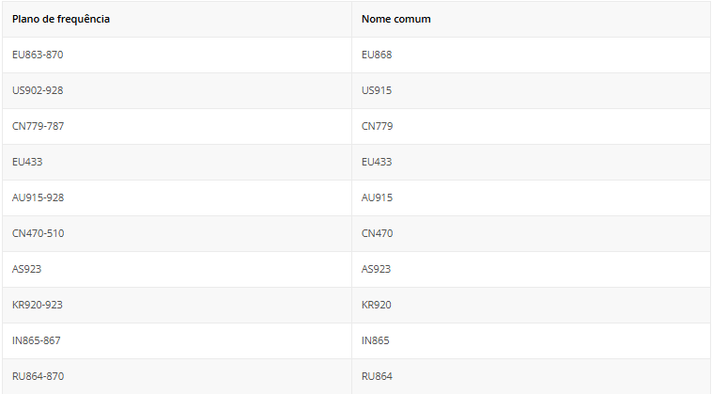Select the KR920-923 frequency plan cell

(38, 305)
